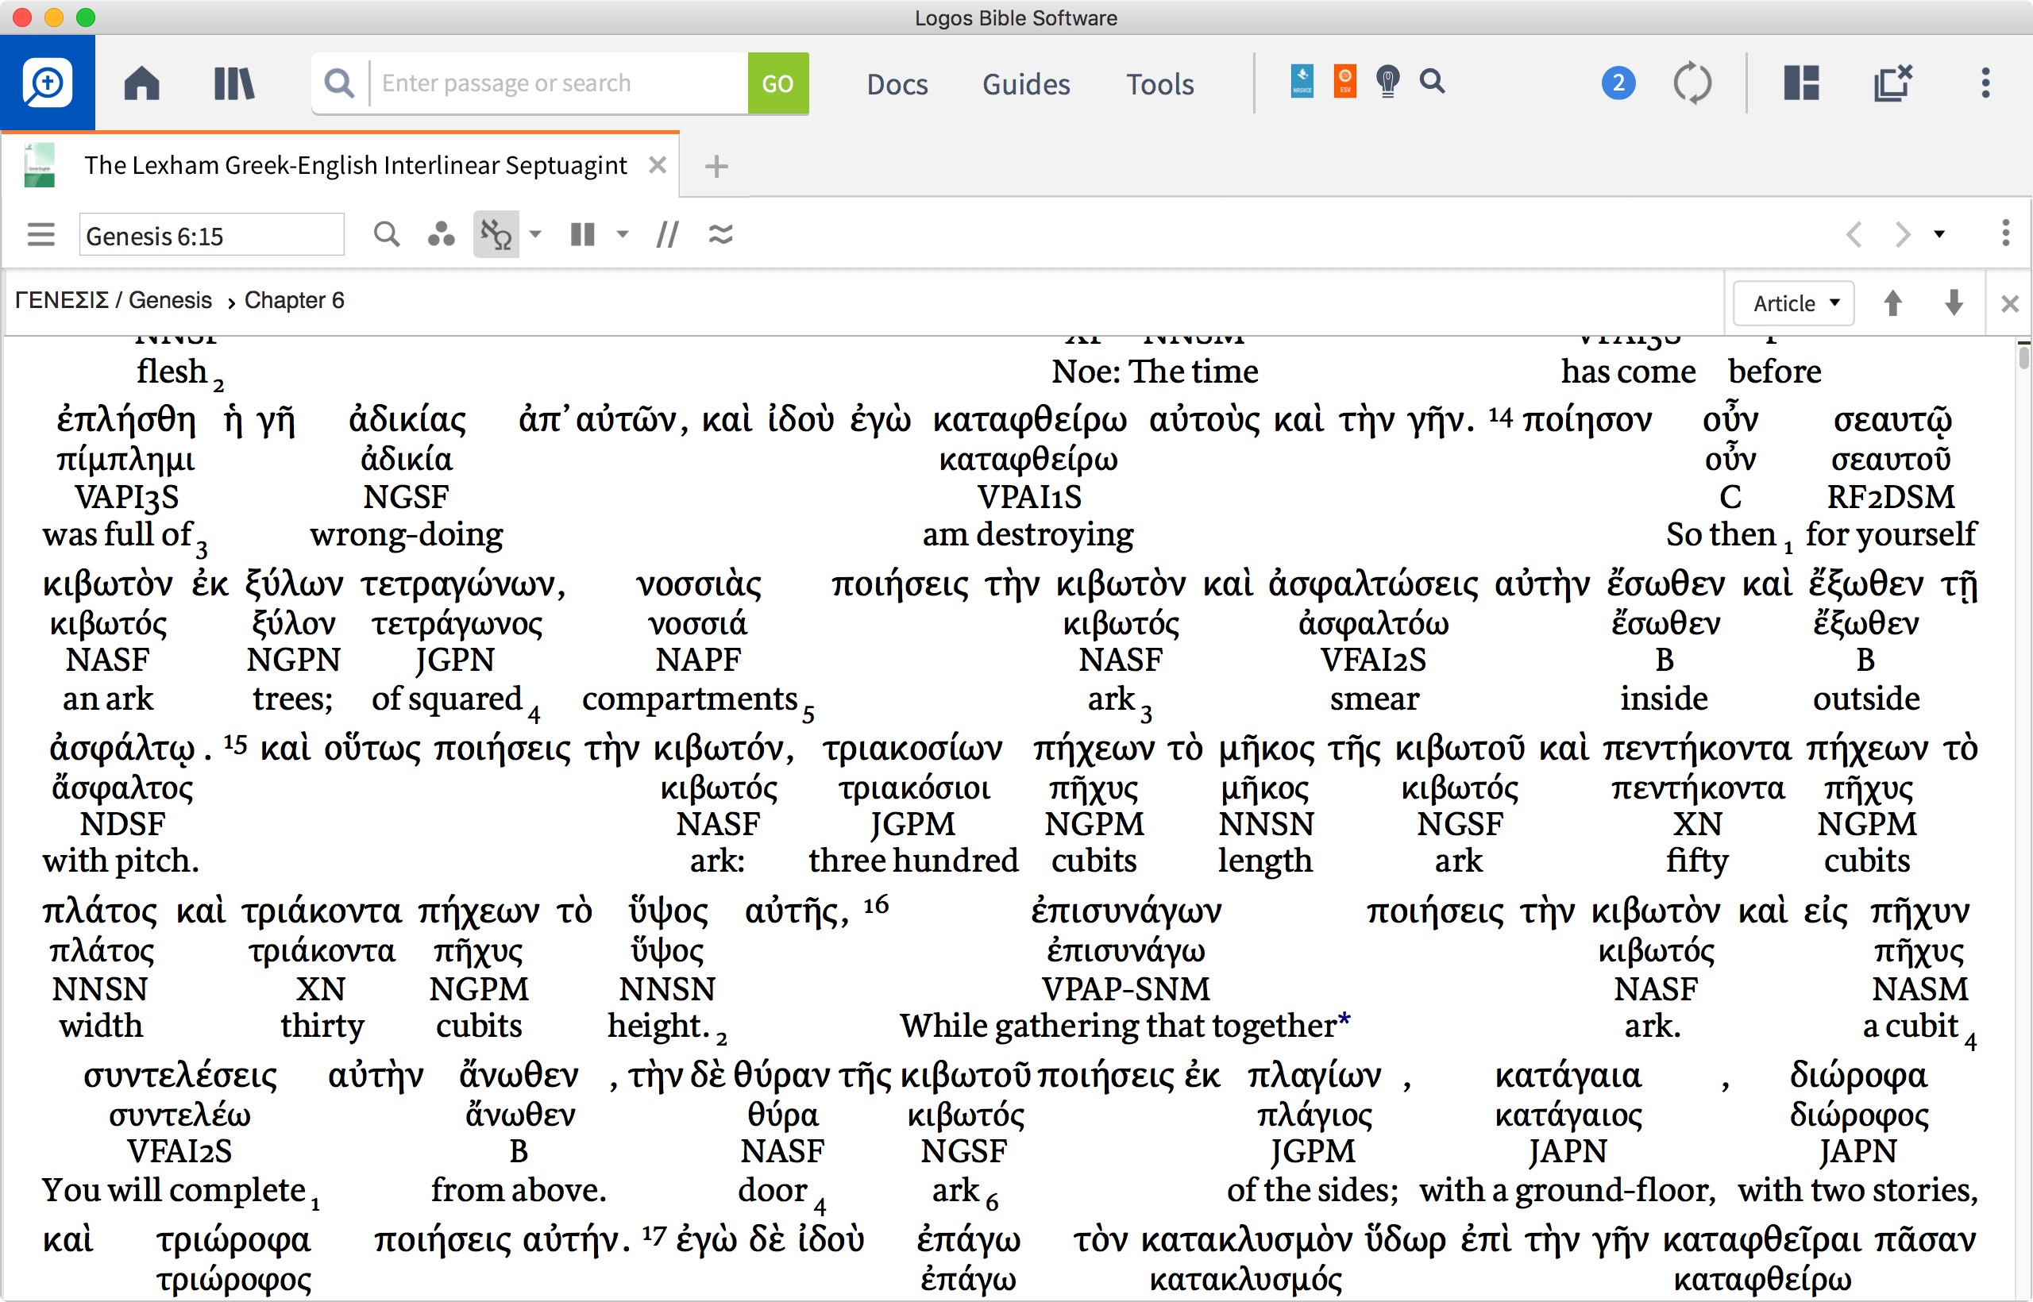Open the lightbulb shortcut icon

coord(1387,81)
